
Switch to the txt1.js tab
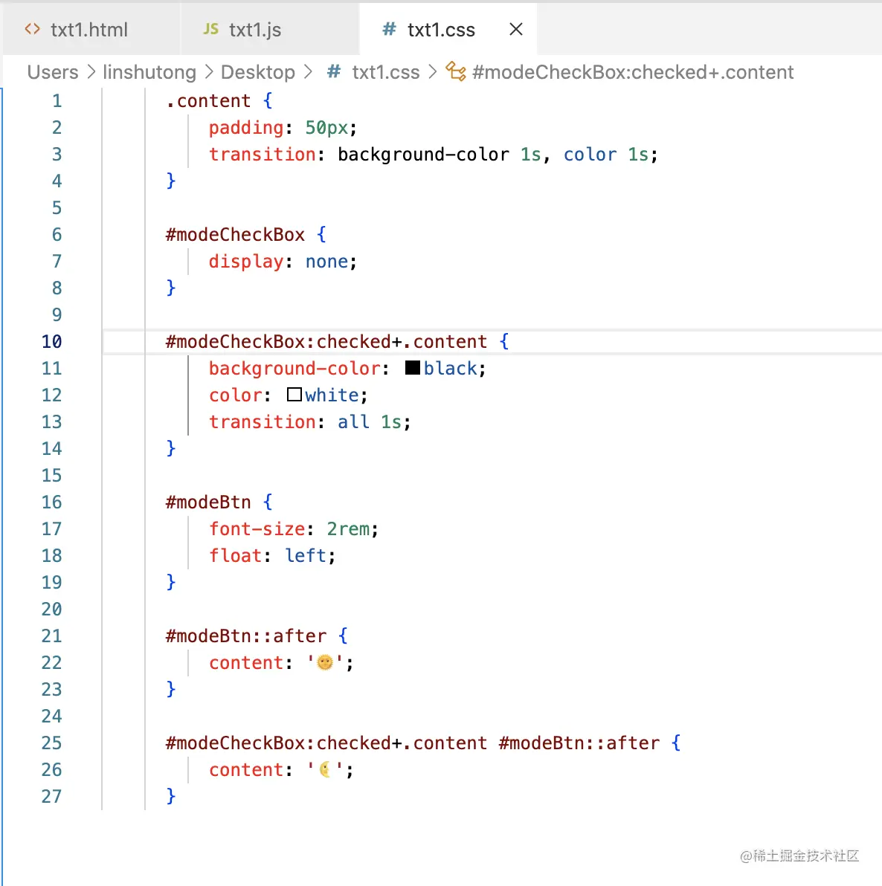(269, 30)
